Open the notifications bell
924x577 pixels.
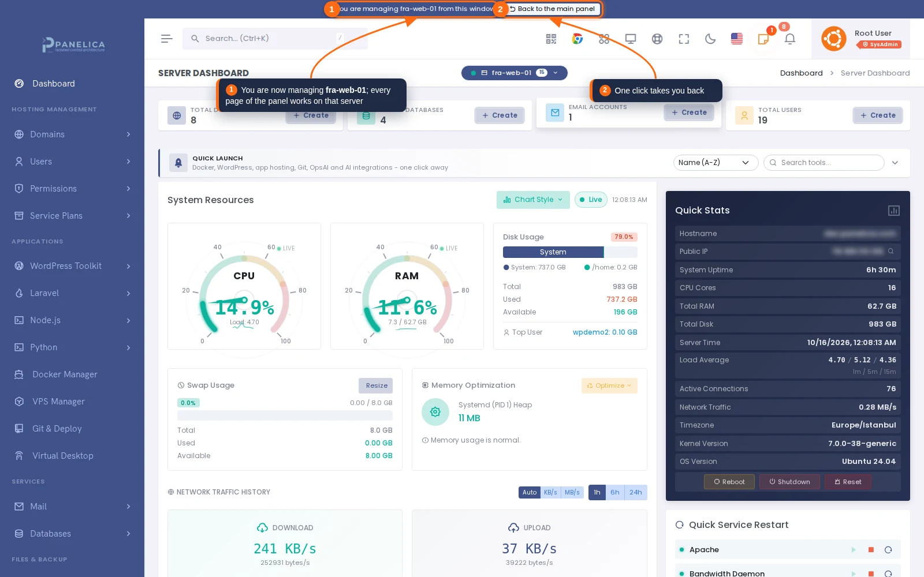coord(790,39)
